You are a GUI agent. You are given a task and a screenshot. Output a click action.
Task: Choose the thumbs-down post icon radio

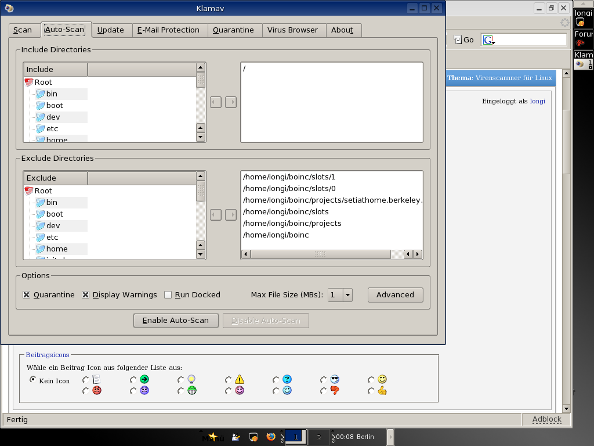pos(323,391)
